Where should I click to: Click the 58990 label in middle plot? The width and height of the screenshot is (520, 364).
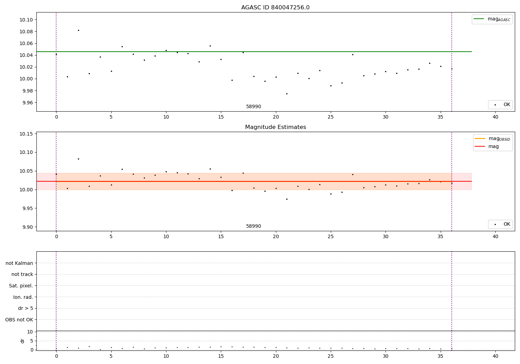(253, 226)
